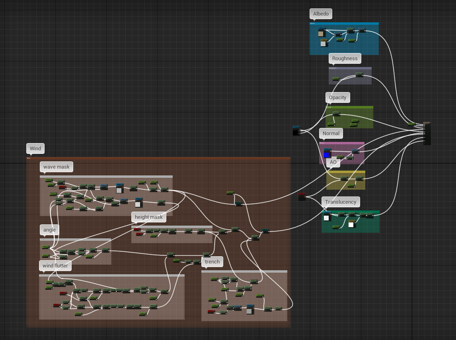Select the green Opacity comment header bar
This screenshot has height=340, width=456.
tap(349, 107)
